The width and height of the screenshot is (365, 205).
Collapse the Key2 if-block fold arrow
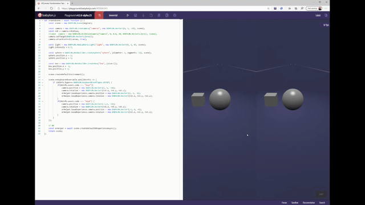[x=42, y=85]
